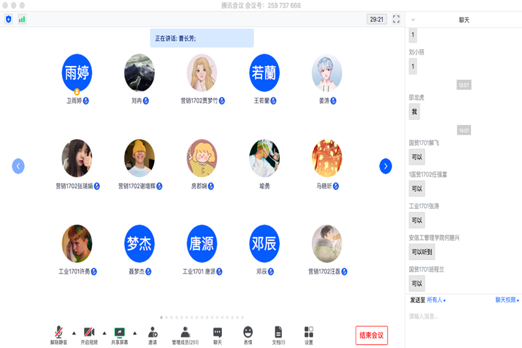Open the Settings icon in toolbar

[309, 333]
